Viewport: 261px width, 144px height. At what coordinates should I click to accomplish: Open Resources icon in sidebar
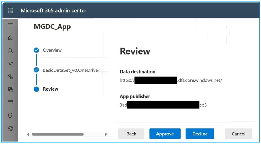point(10,90)
